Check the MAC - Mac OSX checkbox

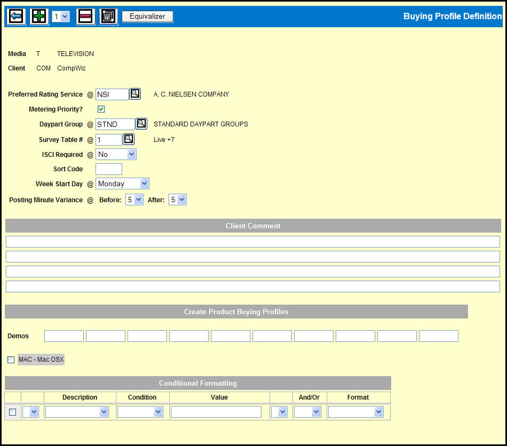[x=11, y=360]
